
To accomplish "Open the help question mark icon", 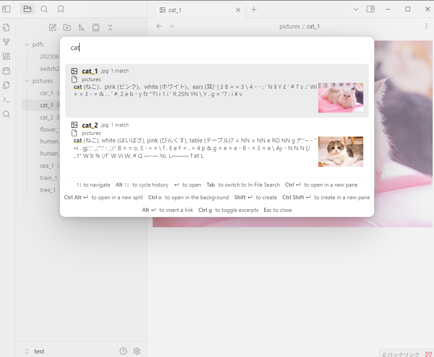I will [123, 351].
